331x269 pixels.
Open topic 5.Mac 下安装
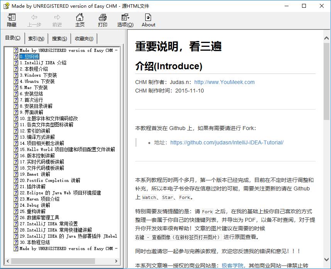click(34, 87)
